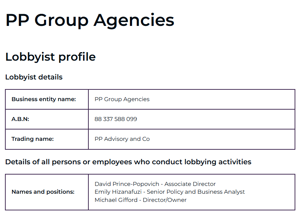Click the PP Advisory and Co value
This screenshot has width=301, height=215.
(x=122, y=139)
